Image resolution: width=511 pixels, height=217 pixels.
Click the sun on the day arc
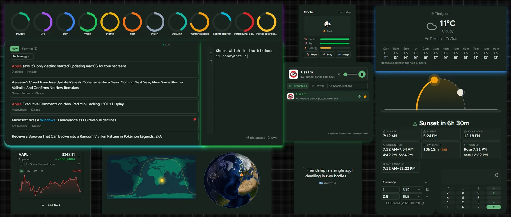coord(434,80)
